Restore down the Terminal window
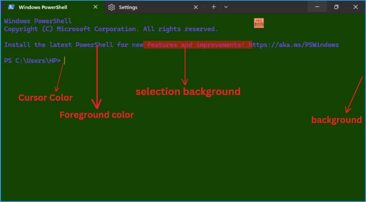The width and height of the screenshot is (366, 202). [336, 7]
